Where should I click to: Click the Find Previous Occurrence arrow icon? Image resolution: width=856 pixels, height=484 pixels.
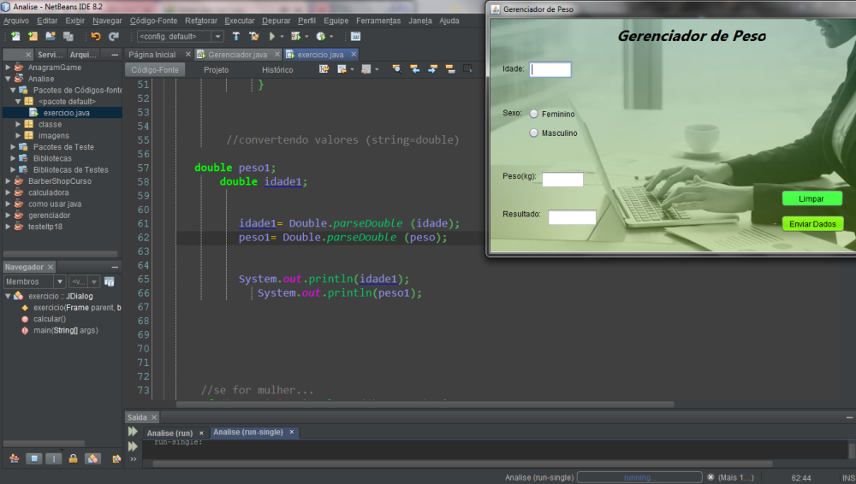click(415, 68)
